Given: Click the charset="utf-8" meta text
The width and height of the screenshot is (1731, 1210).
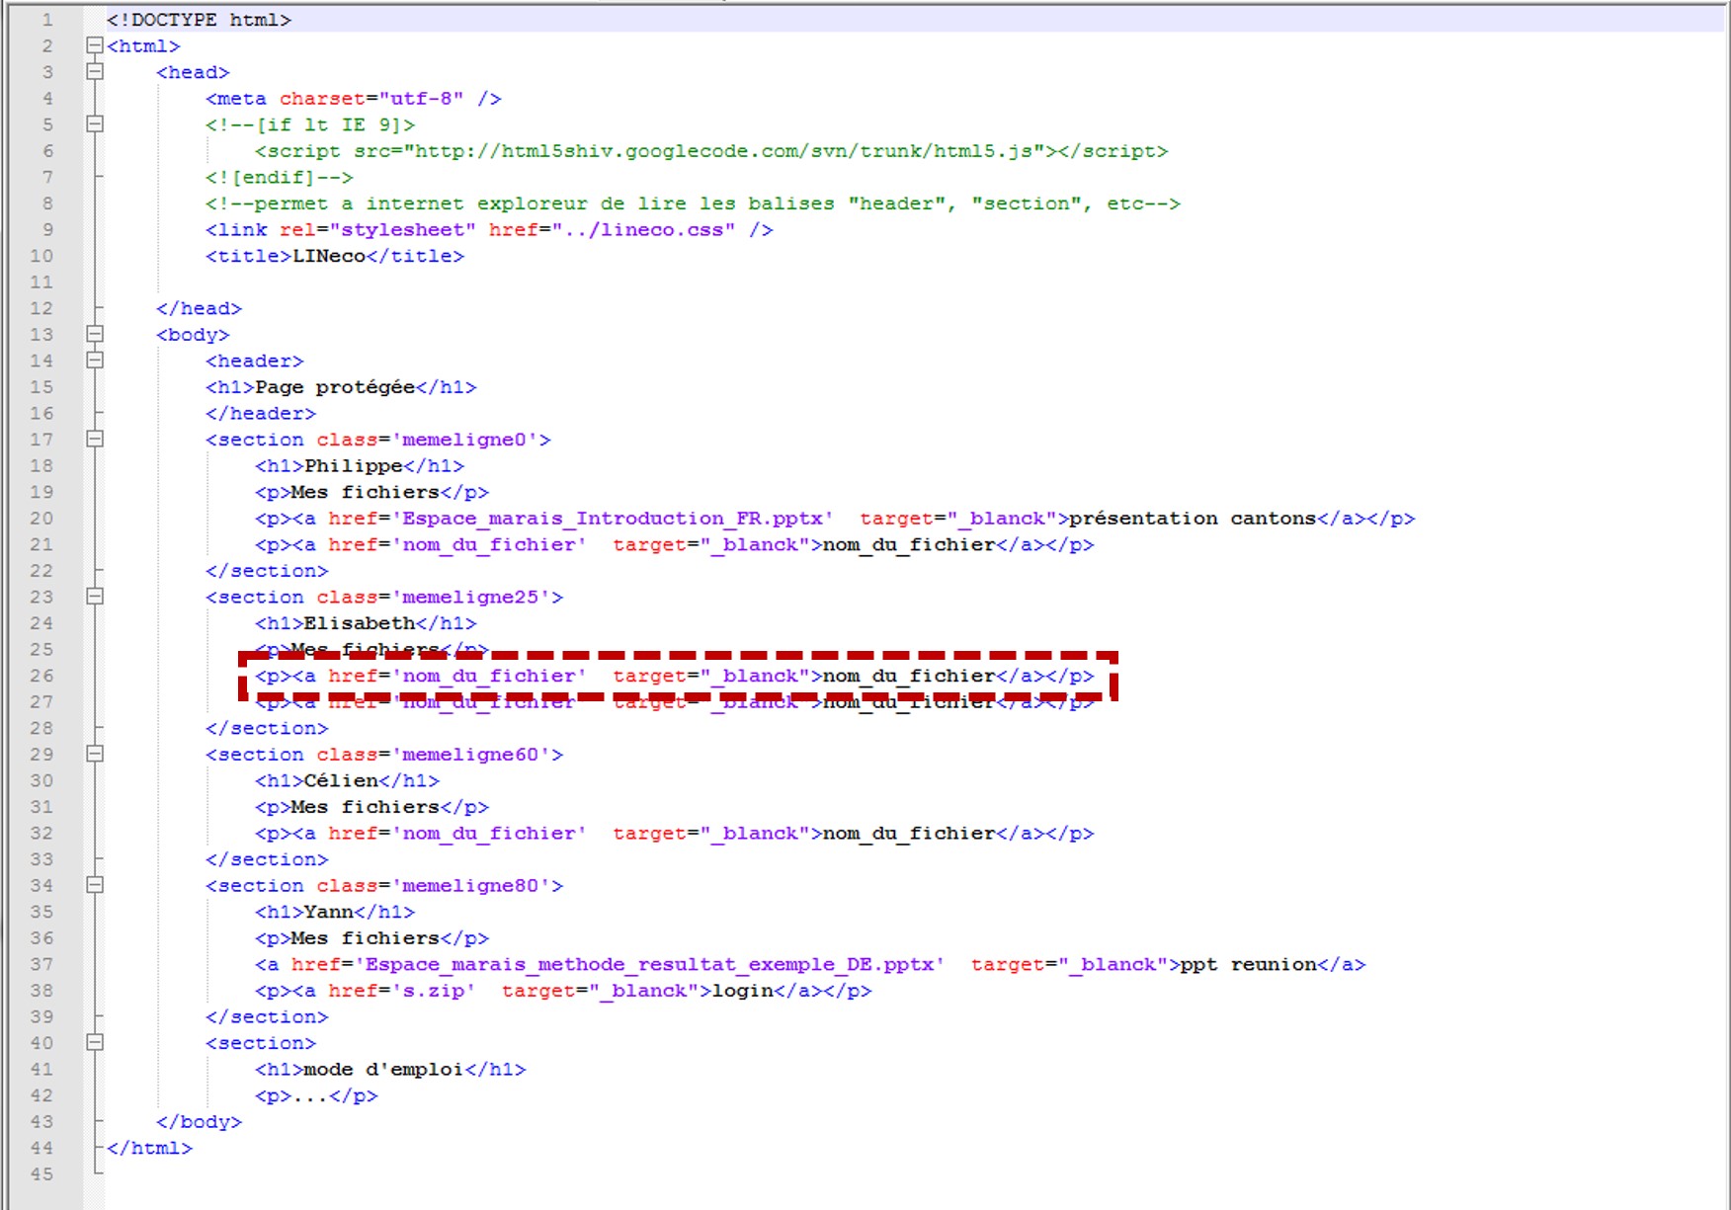Looking at the screenshot, I should point(371,99).
